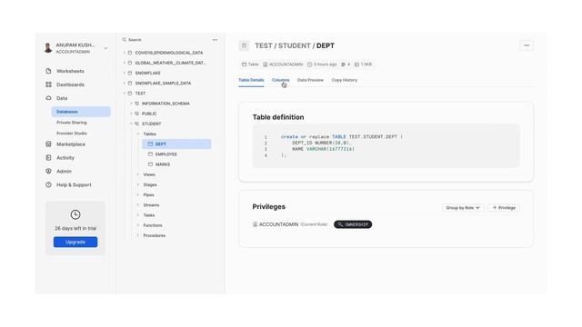Expand the SNOWFLAKE_SAMPLE_DATA database

point(125,83)
